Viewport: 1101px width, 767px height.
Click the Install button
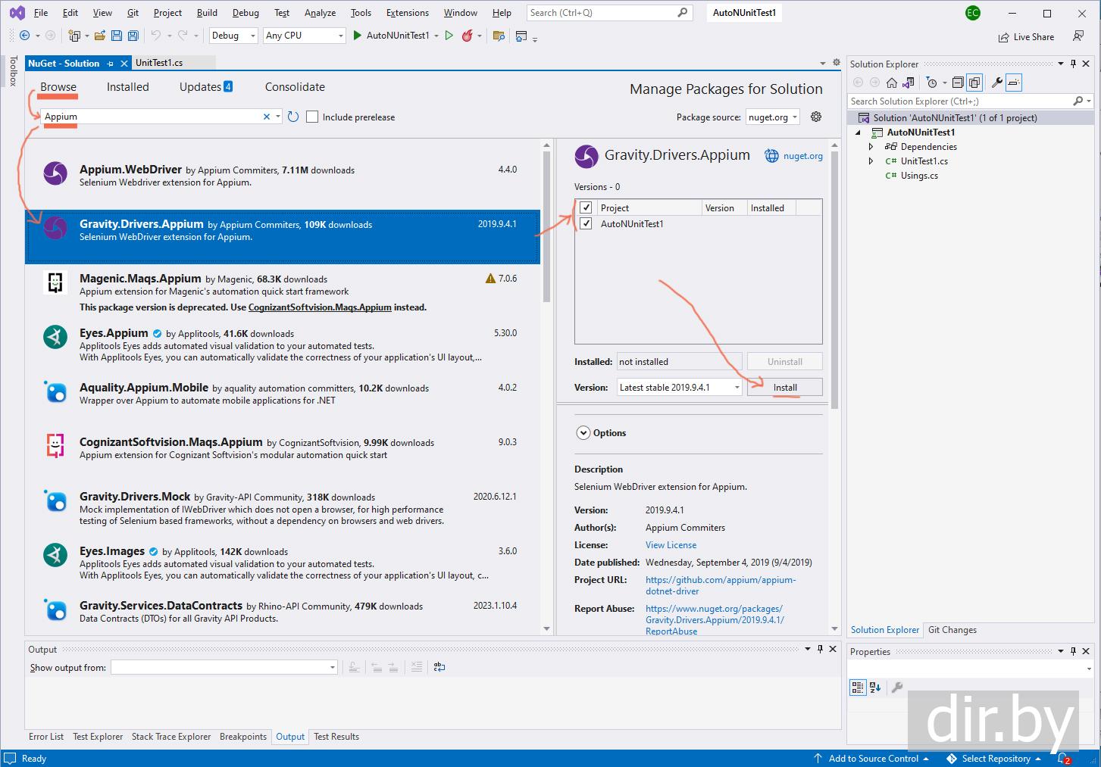(784, 387)
